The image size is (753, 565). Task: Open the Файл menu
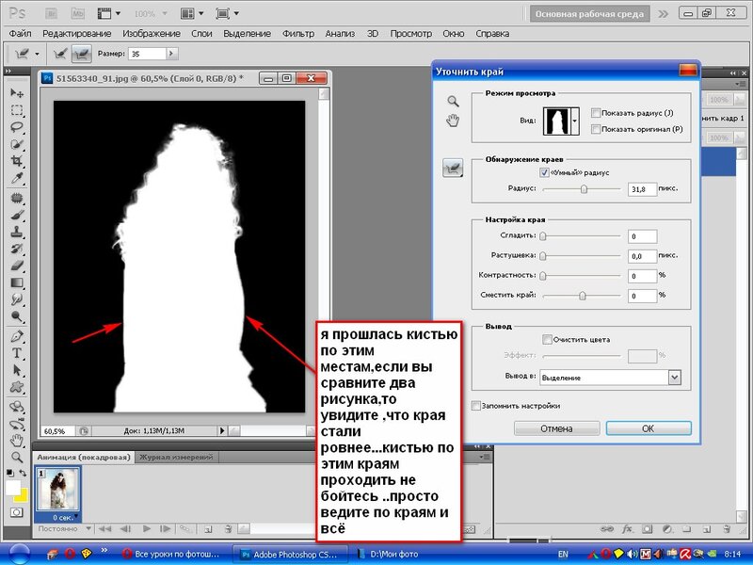20,34
